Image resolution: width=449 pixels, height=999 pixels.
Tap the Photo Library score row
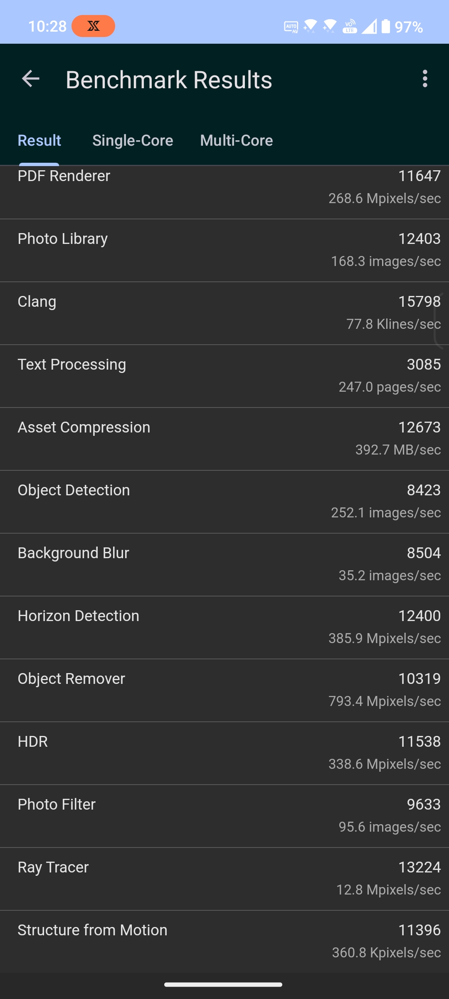224,251
